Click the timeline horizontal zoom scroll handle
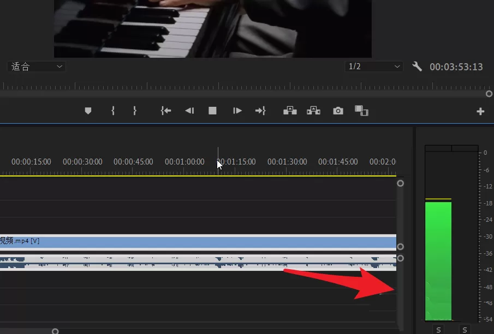 pyautogui.click(x=55, y=331)
